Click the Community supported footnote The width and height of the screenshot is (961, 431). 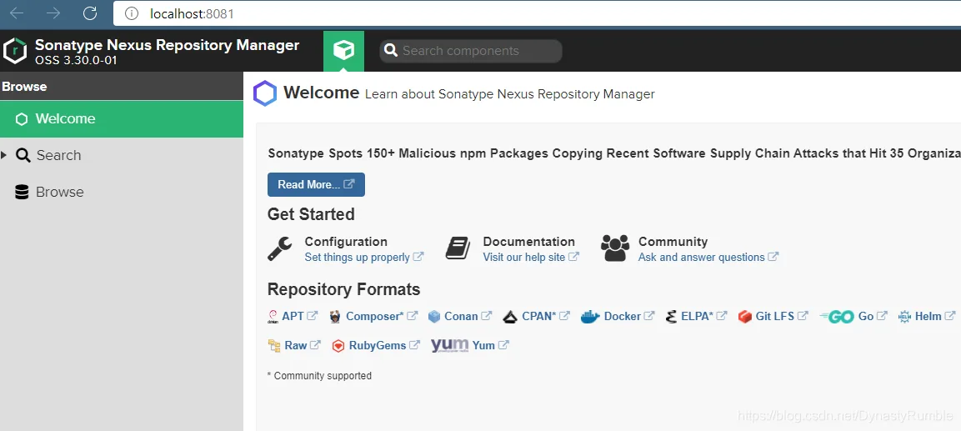[x=319, y=376]
